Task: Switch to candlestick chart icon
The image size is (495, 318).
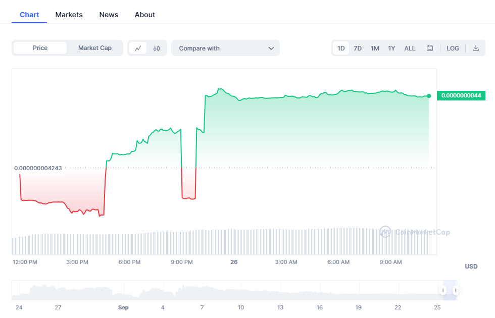Action: (156, 48)
